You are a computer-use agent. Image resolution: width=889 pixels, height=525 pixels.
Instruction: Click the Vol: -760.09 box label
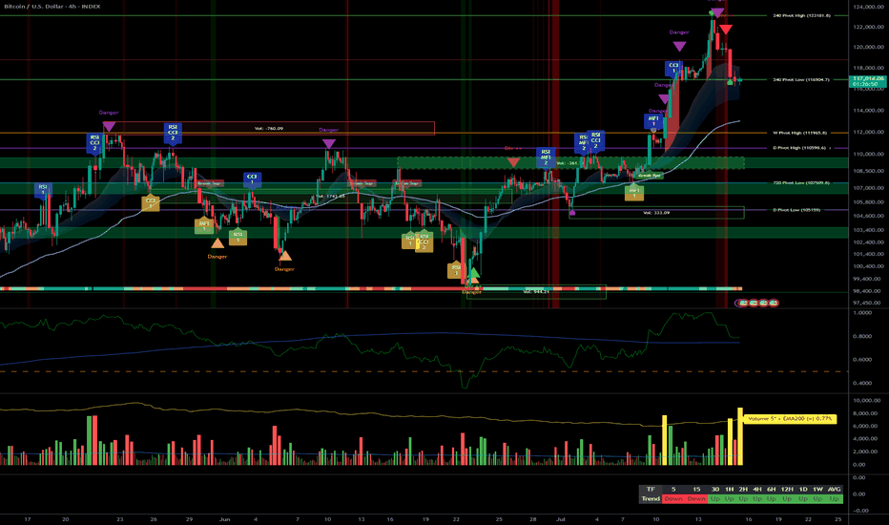tap(269, 128)
